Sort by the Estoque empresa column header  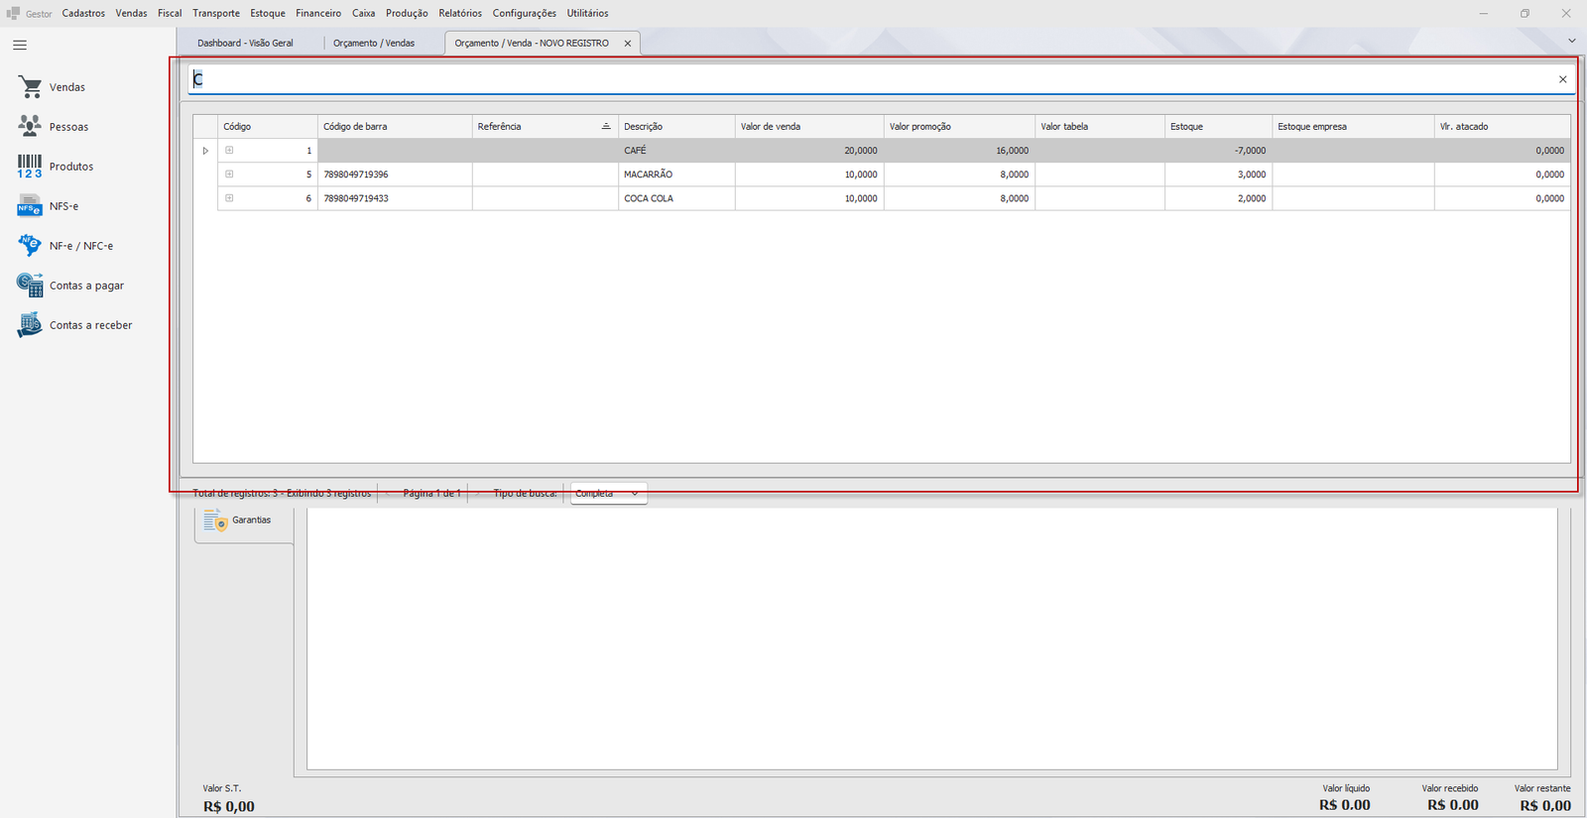1353,127
